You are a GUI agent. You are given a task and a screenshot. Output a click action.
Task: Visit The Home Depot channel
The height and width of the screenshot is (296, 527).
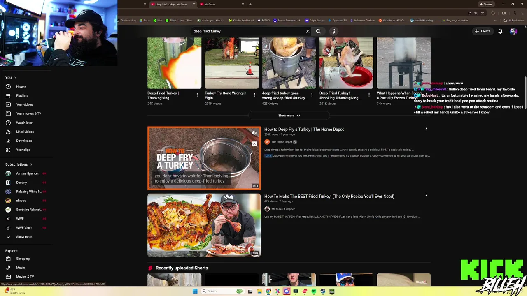click(x=282, y=142)
